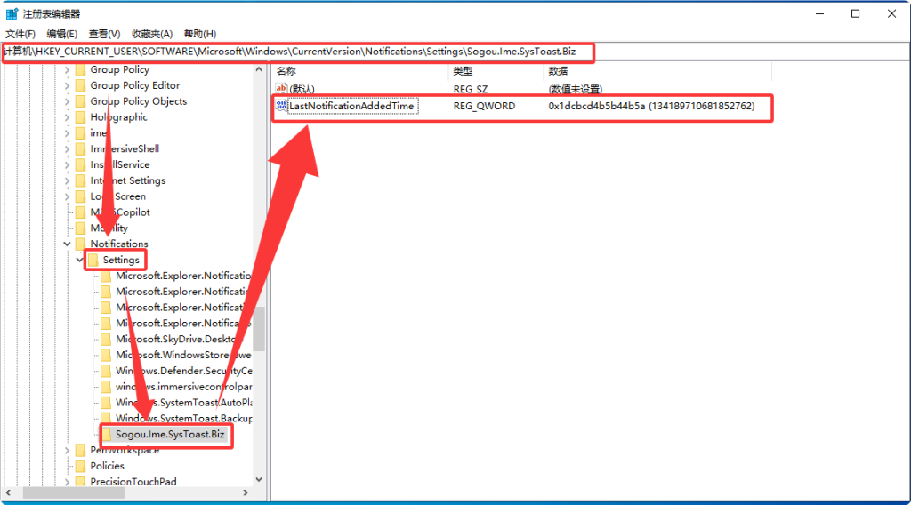This screenshot has width=911, height=505.
Task: Select the Sogou.Ime.SysToast.Biz subkey
Action: [170, 435]
